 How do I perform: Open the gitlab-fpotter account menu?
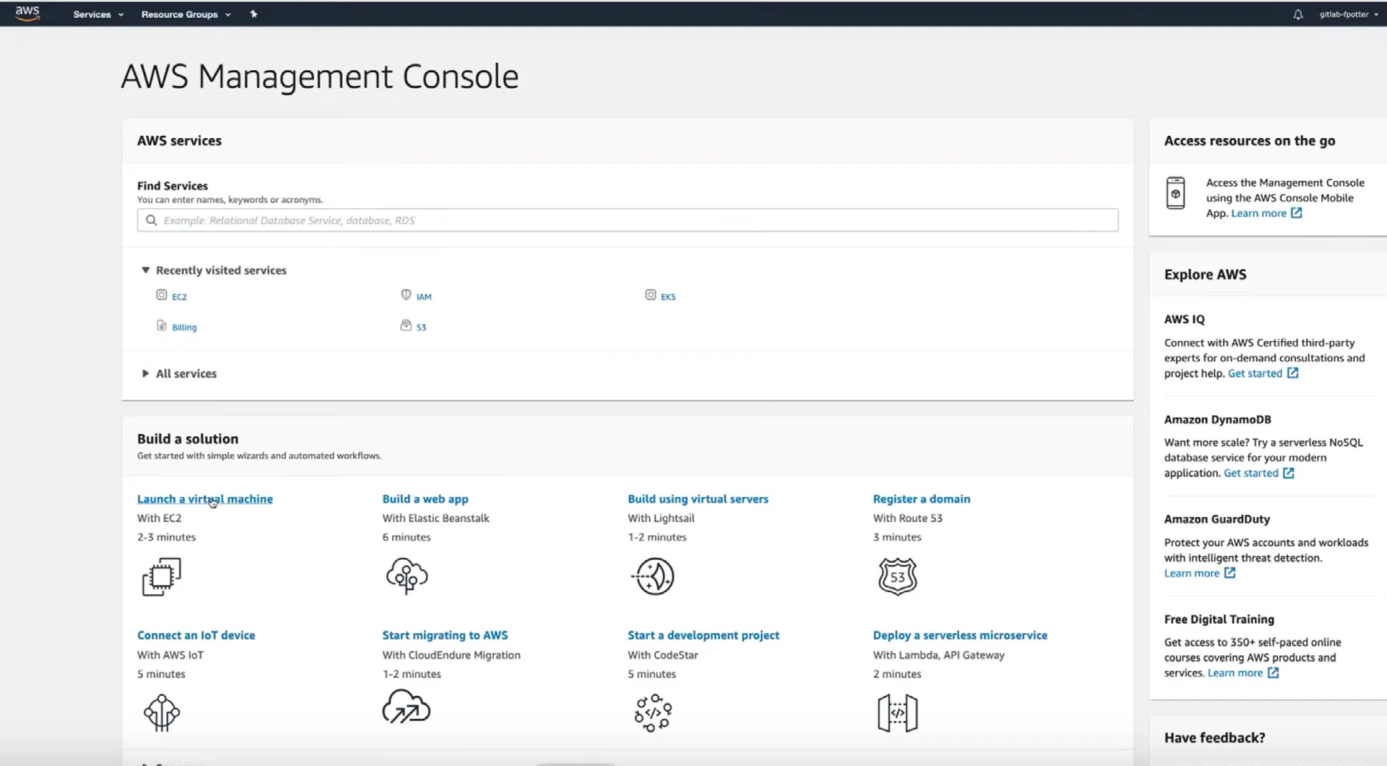(x=1348, y=14)
